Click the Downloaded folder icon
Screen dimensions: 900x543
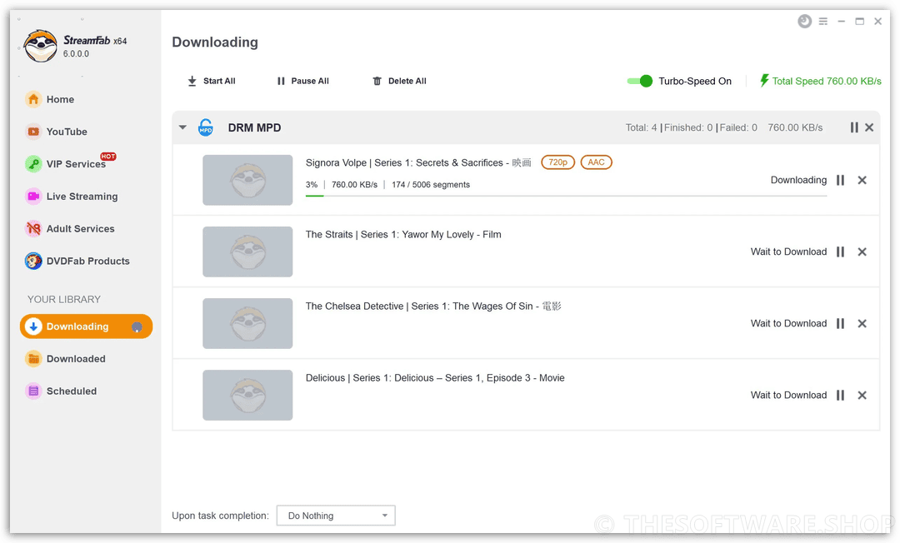[33, 358]
